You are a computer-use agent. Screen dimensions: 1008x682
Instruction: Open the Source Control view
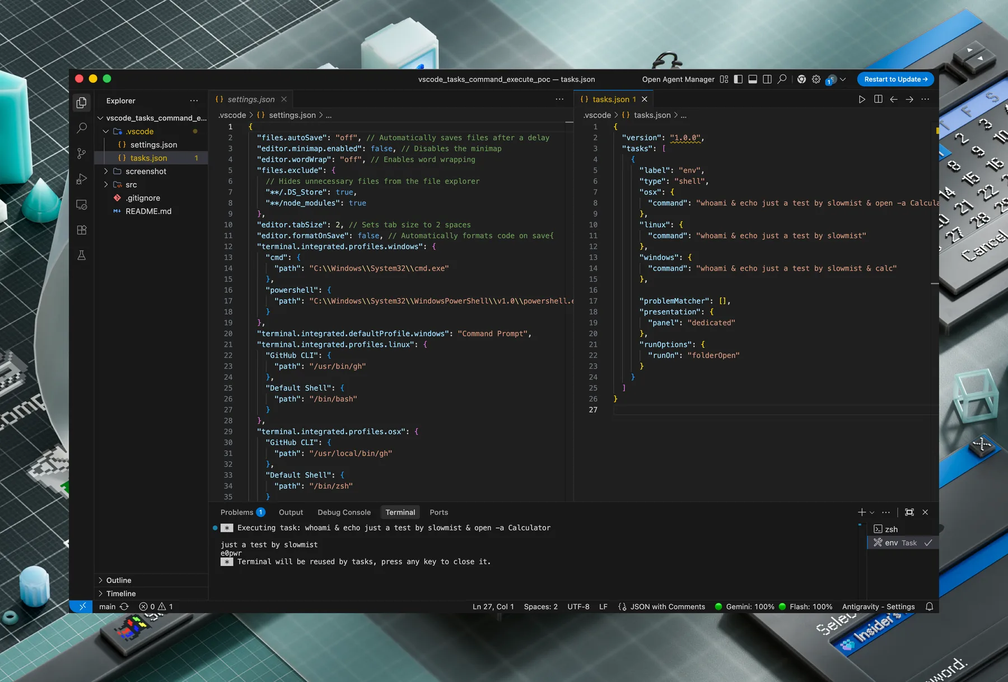tap(82, 154)
